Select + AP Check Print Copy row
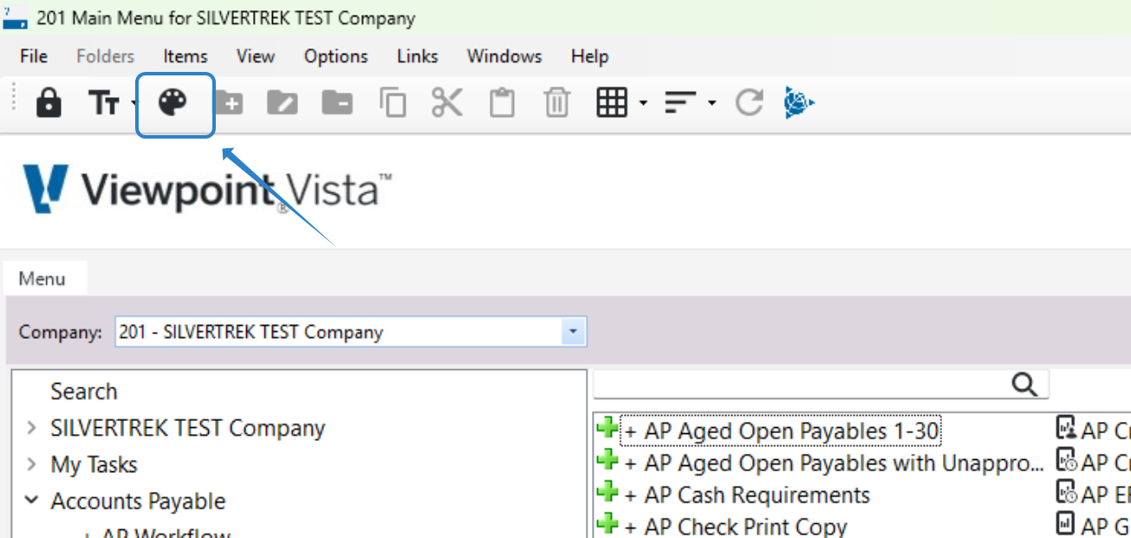 [735, 526]
